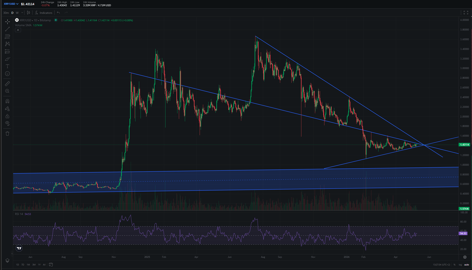Activate the zoom in tool
Viewport: 472px width, 270px height.
[7, 91]
